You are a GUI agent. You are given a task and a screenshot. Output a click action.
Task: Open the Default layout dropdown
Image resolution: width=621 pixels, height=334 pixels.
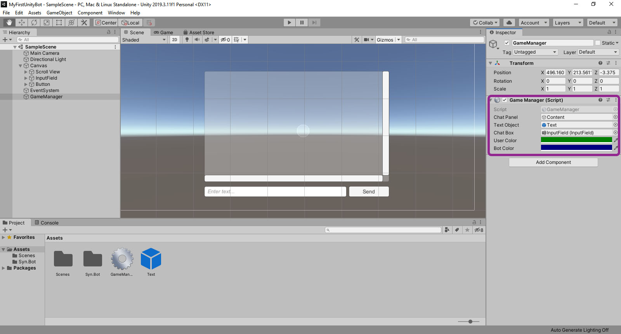click(602, 23)
